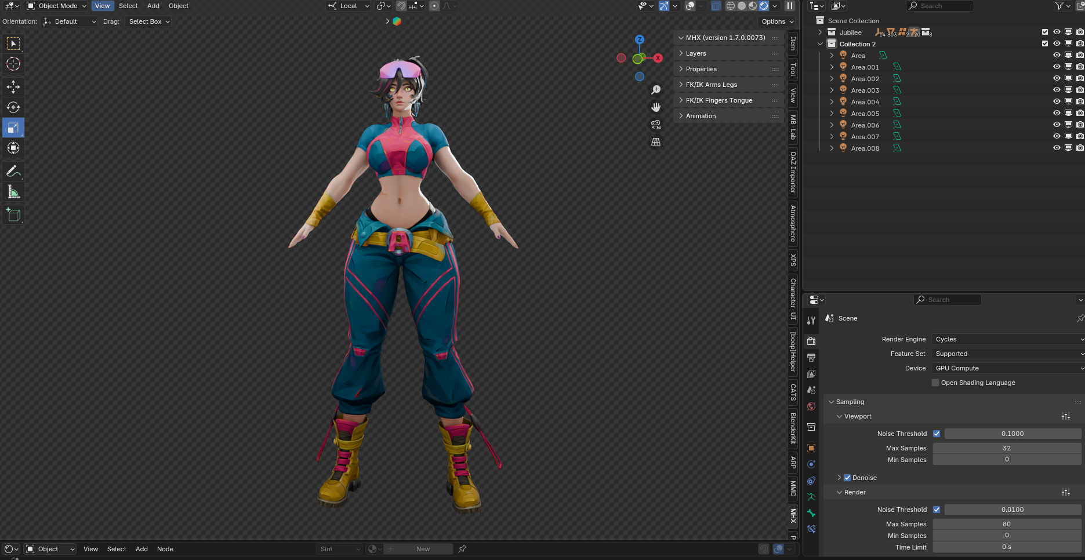This screenshot has width=1085, height=560.
Task: Click the pan view hand icon
Action: click(656, 107)
